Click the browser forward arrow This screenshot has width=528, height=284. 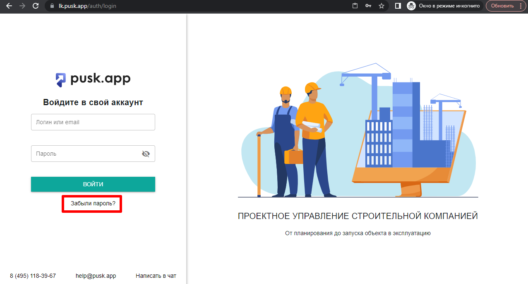(x=22, y=6)
